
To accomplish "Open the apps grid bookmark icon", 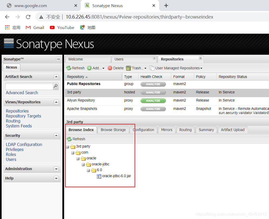I will [7, 27].
